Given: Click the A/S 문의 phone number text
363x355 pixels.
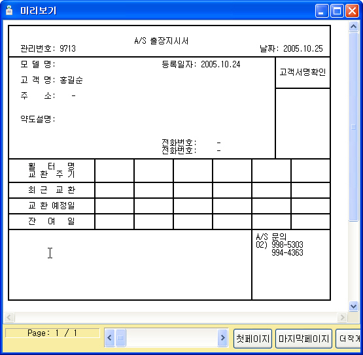Looking at the screenshot, I should pos(279,245).
